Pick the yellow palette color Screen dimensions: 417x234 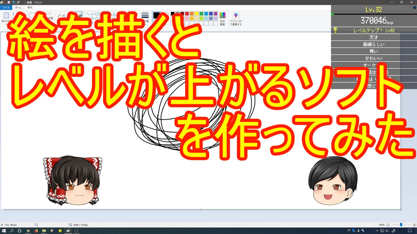coord(196,14)
